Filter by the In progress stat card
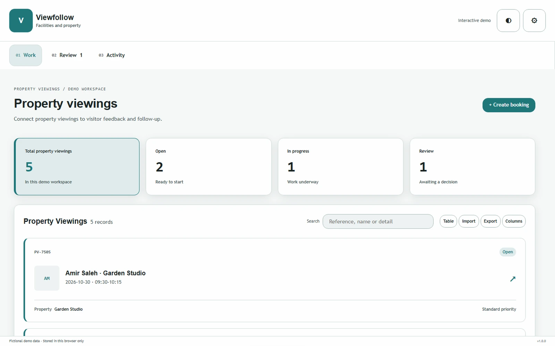 pyautogui.click(x=341, y=166)
